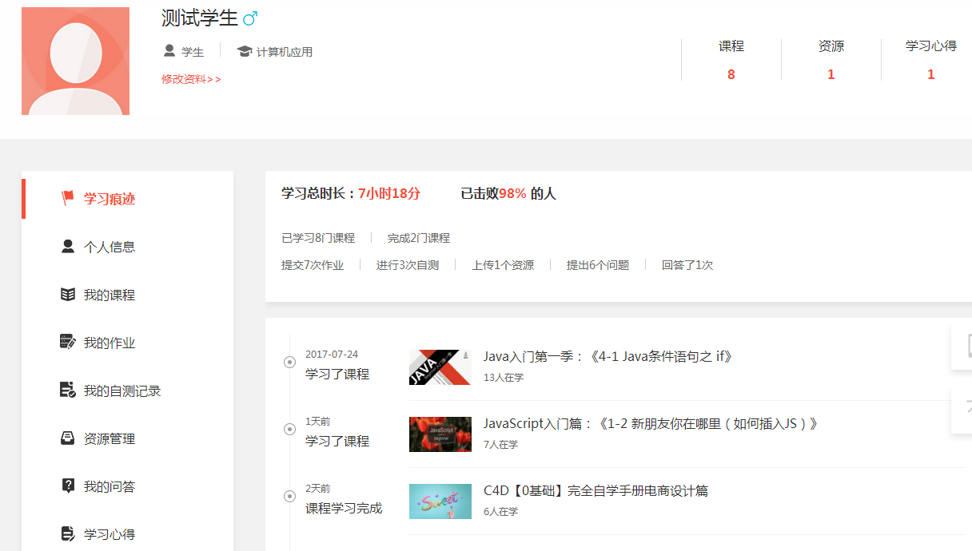This screenshot has width=972, height=551.
Task: Open the Java入门第一季 course title link
Action: tap(608, 357)
